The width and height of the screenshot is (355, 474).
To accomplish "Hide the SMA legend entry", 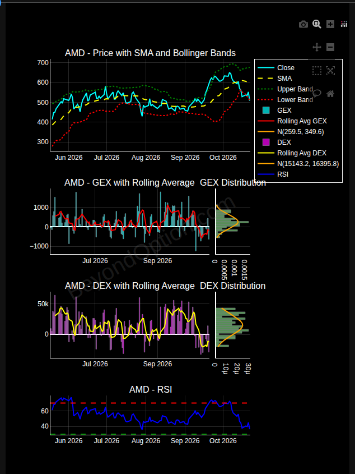I will [x=284, y=79].
